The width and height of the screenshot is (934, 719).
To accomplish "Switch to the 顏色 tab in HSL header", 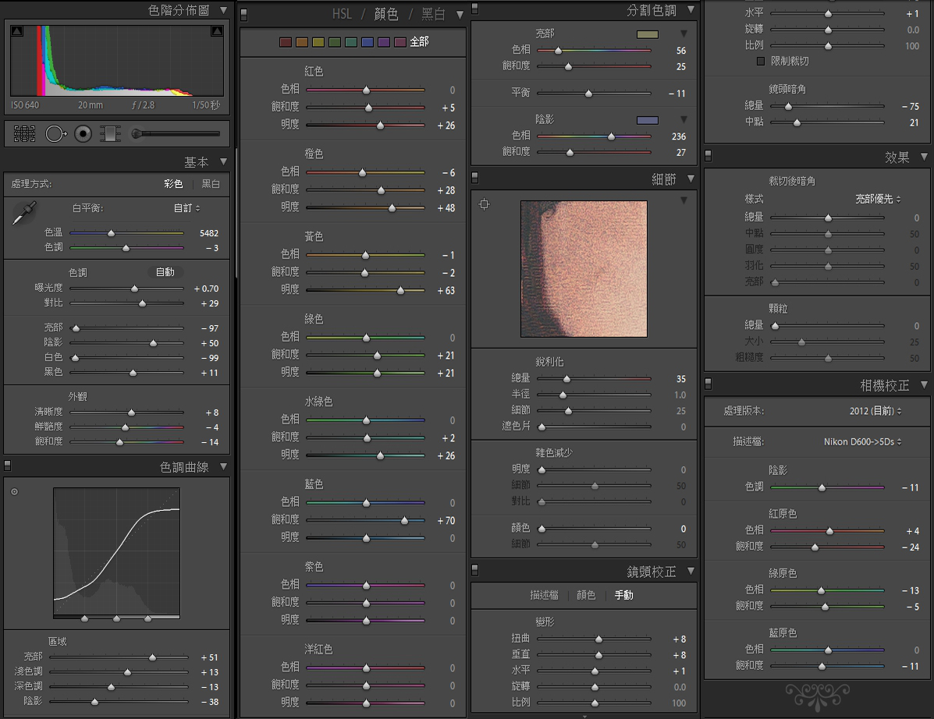I will 386,14.
